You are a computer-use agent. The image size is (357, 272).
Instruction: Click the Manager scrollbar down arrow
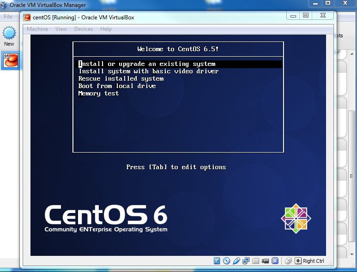click(x=352, y=254)
